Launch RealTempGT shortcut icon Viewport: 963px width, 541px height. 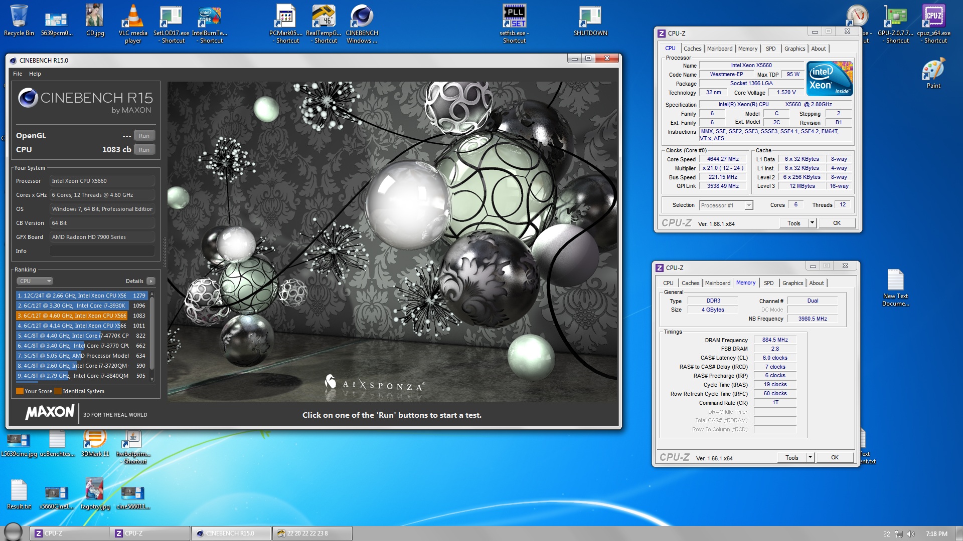tap(324, 24)
